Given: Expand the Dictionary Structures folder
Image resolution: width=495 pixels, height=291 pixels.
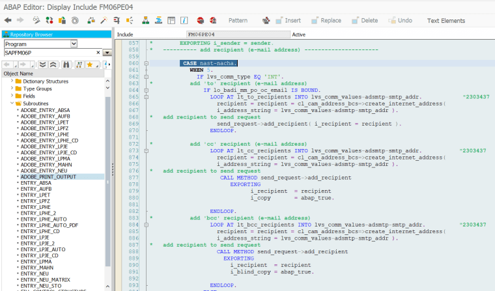Looking at the screenshot, I should point(12,81).
